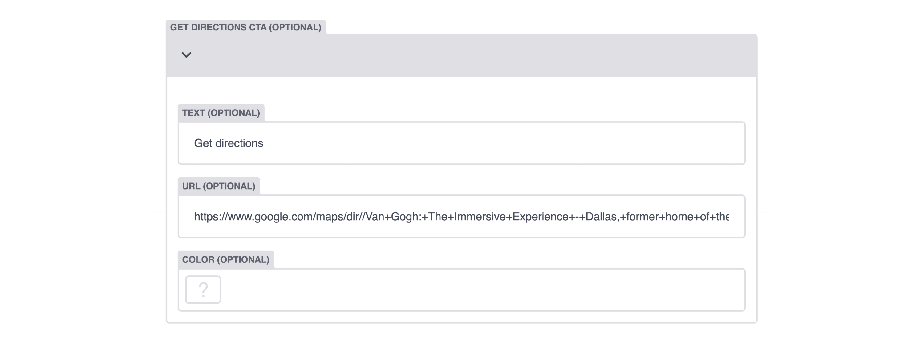
Task: Click the TEXT (OPTIONAL) label
Action: pos(221,113)
